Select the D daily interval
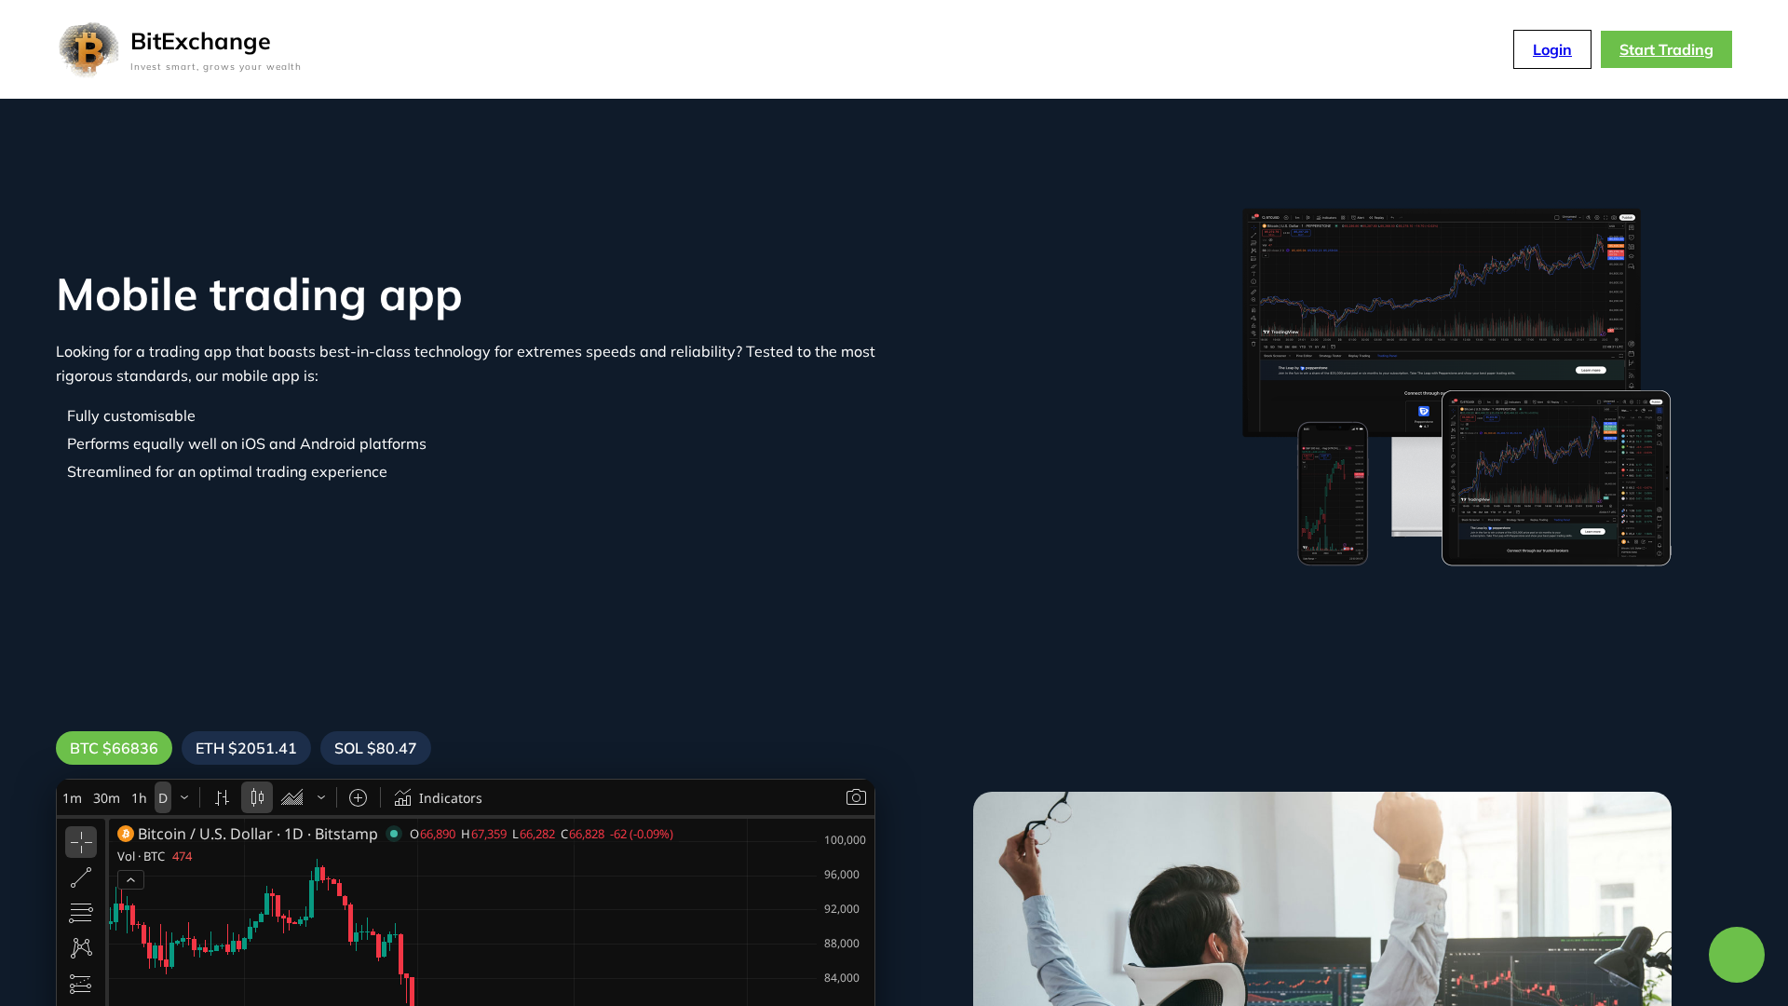1788x1006 pixels. coord(163,798)
